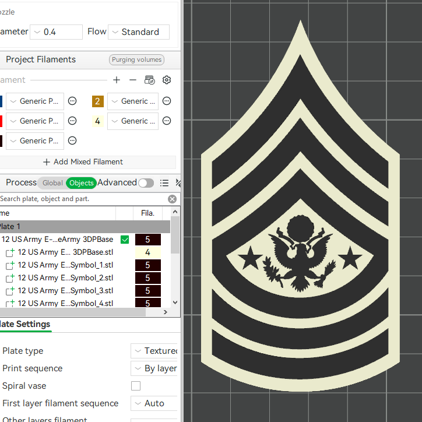Screen dimensions: 422x422
Task: Click the Fila. column header
Action: (x=147, y=213)
